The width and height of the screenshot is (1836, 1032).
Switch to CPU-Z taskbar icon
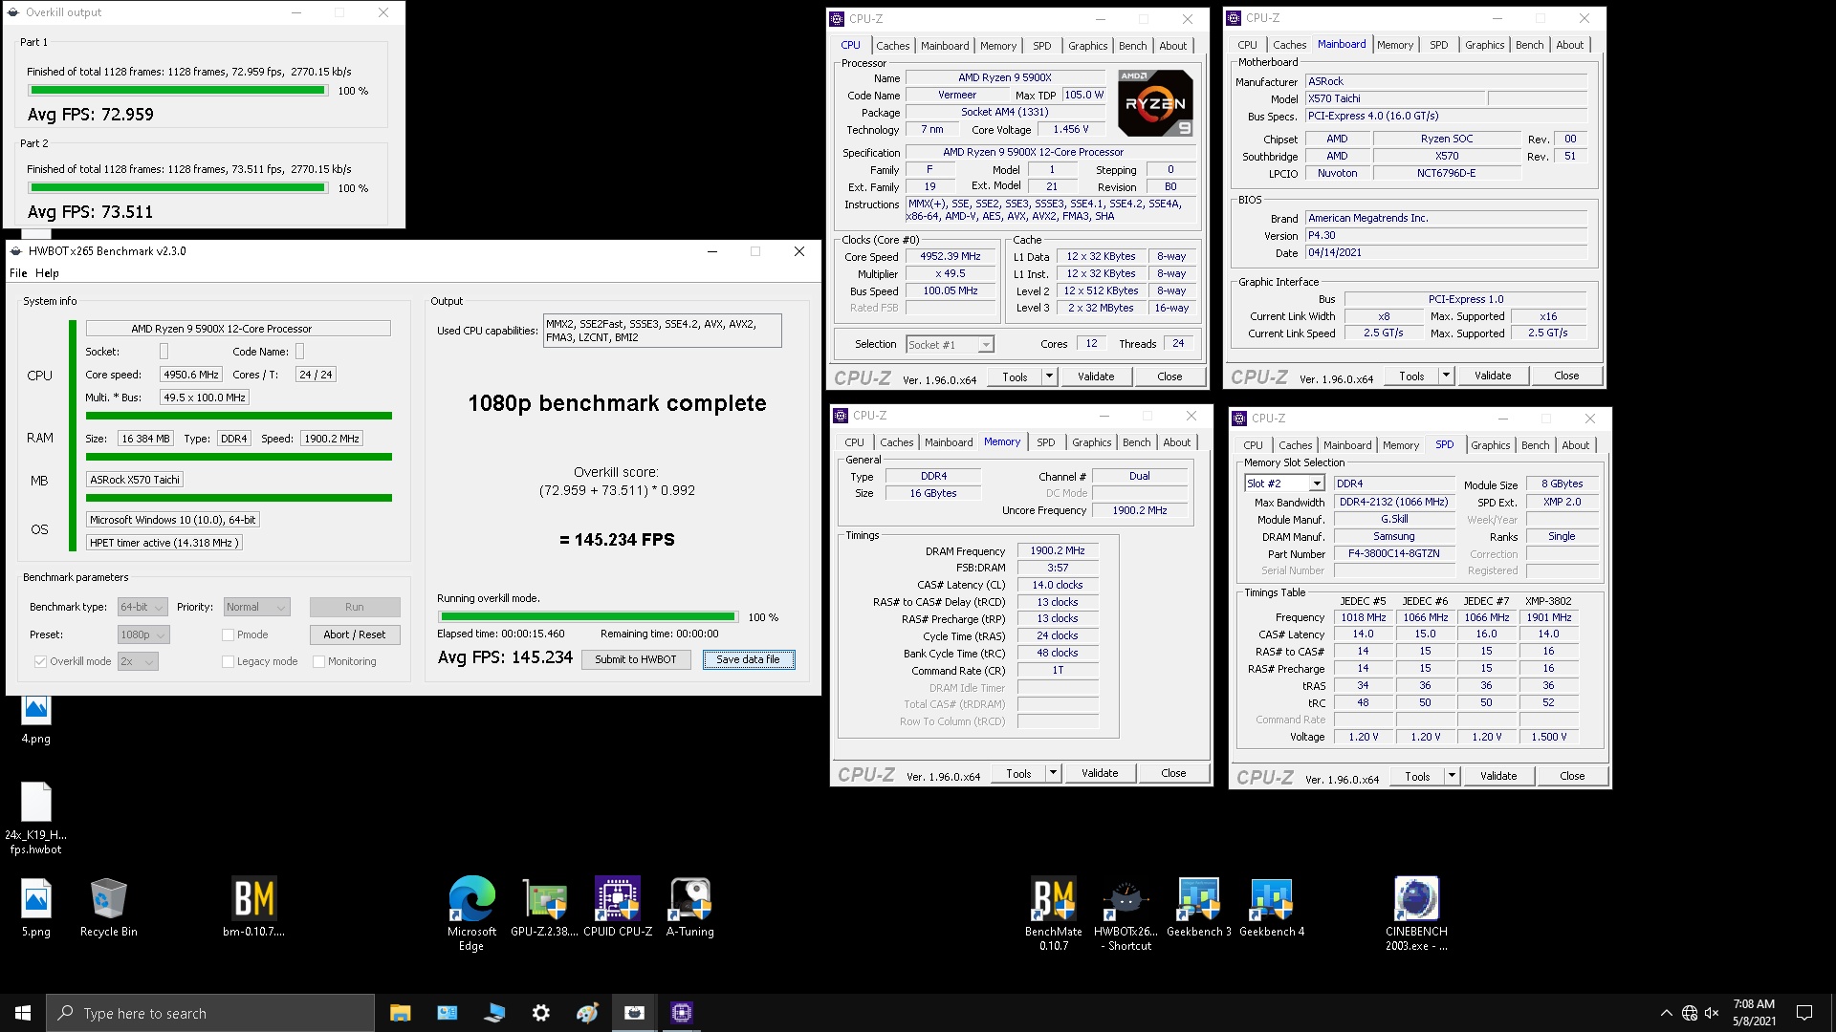681,1013
